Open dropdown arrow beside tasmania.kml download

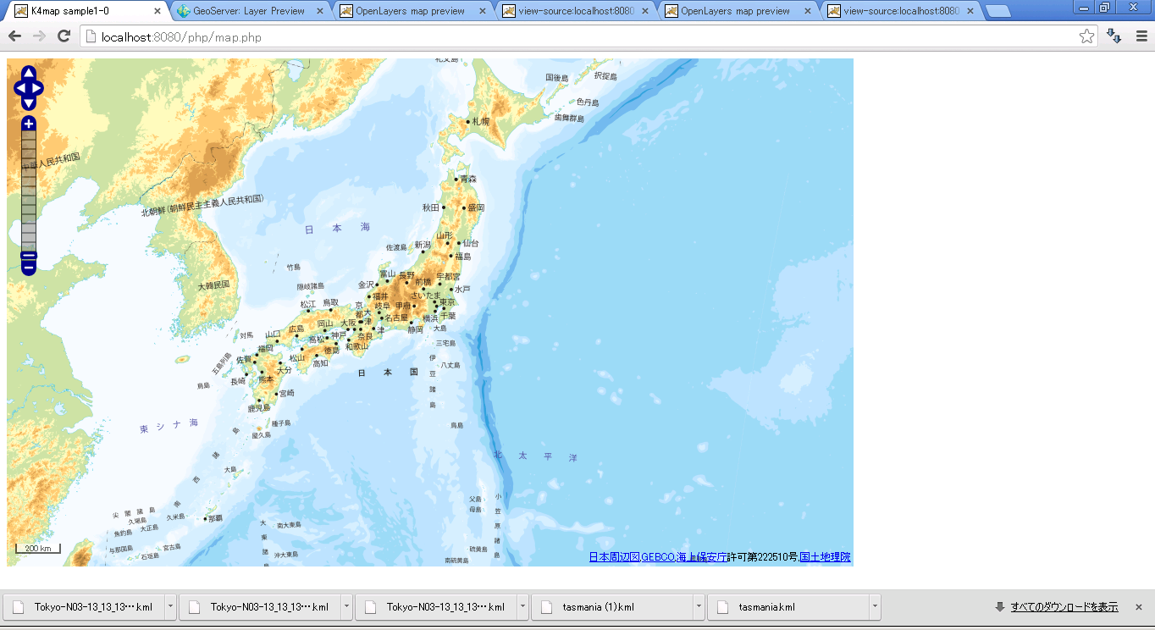875,607
